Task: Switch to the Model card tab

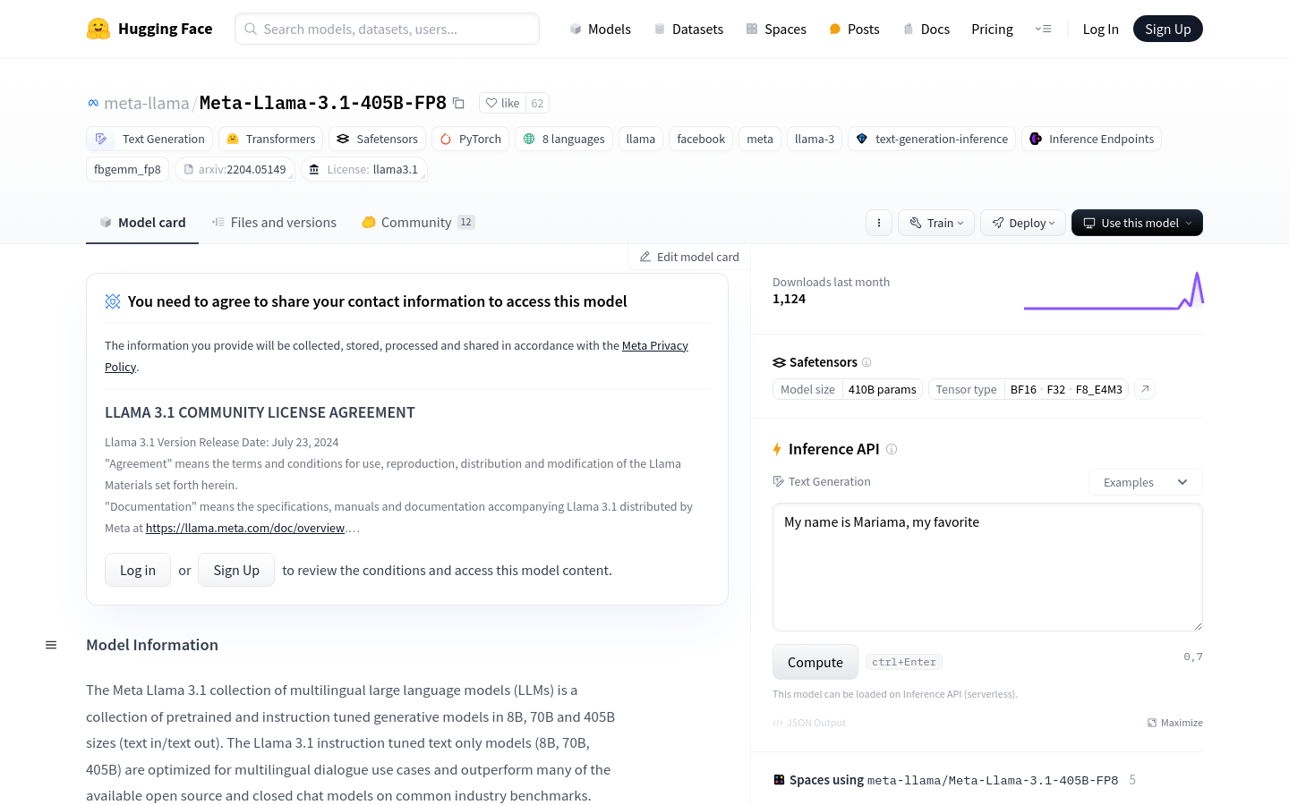Action: (142, 223)
